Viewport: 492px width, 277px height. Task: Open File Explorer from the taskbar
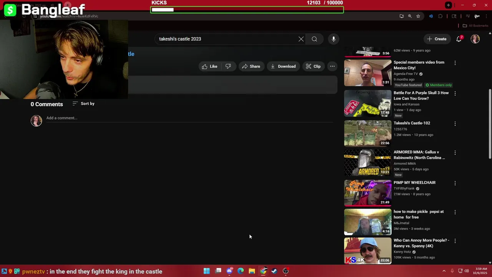[252, 271]
